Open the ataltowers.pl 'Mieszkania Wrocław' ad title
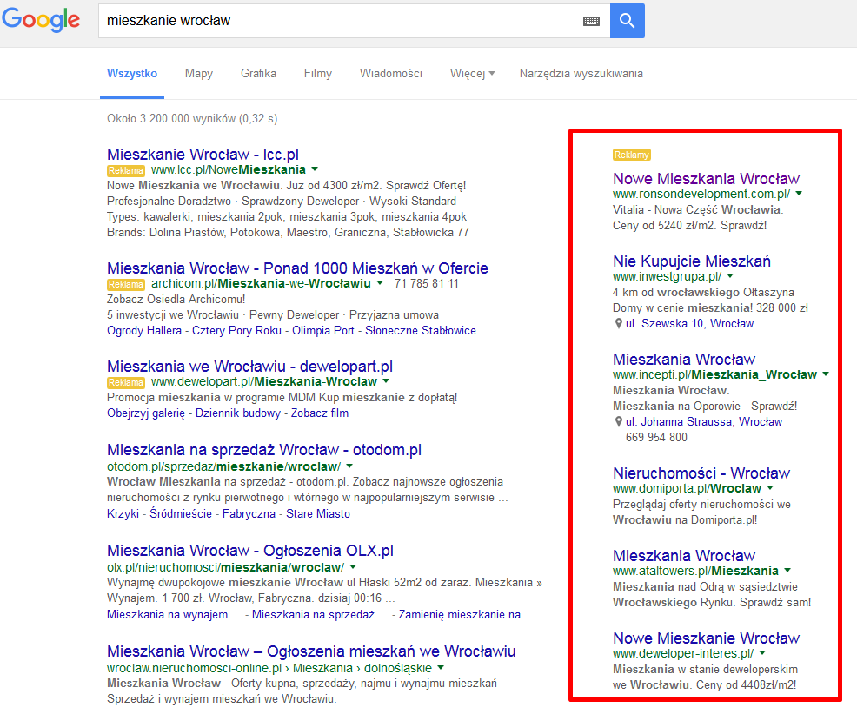The height and width of the screenshot is (714, 857). tap(684, 556)
